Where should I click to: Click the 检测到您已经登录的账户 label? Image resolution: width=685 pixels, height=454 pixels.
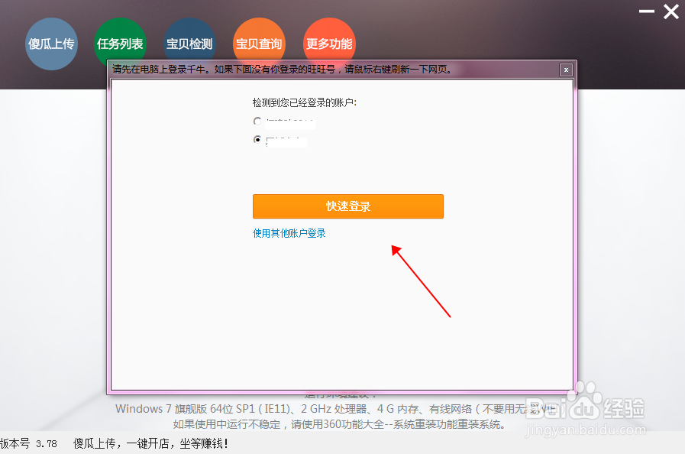coord(305,102)
